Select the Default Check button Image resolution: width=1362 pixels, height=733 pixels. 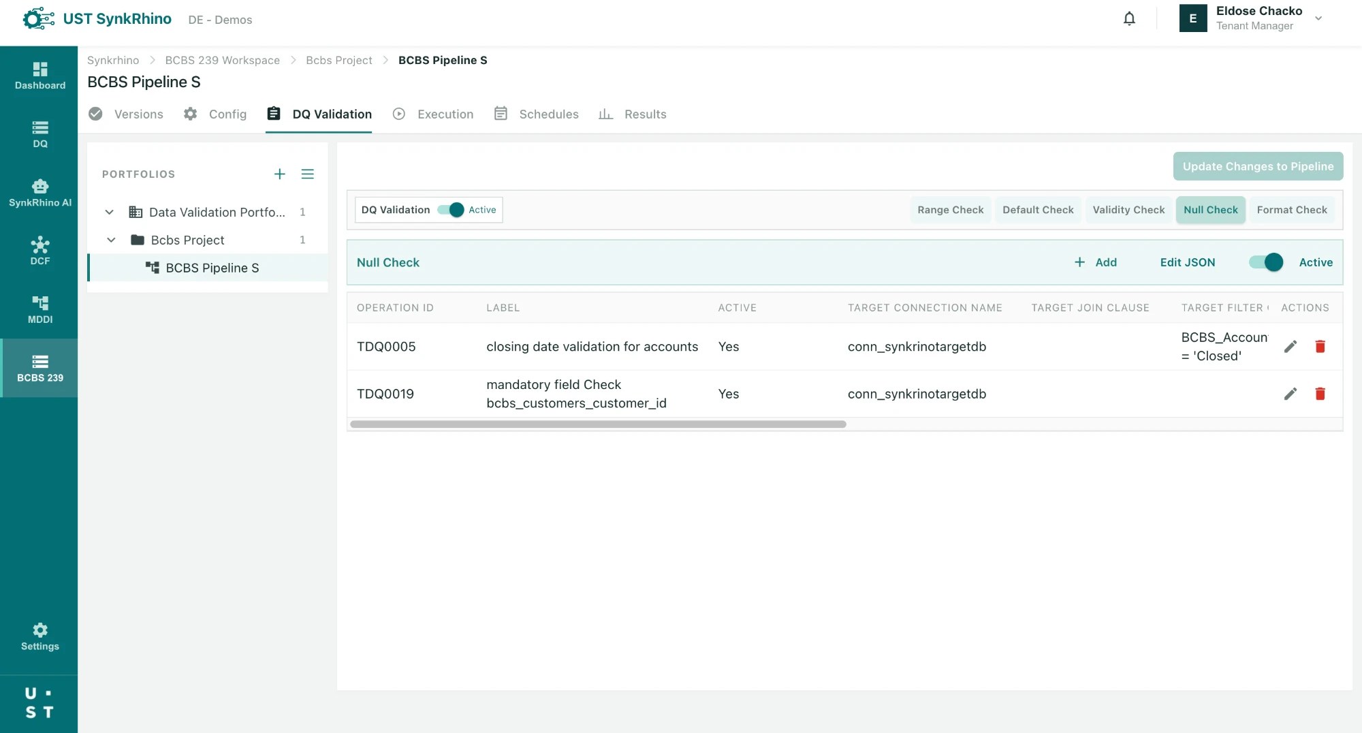pyautogui.click(x=1038, y=210)
